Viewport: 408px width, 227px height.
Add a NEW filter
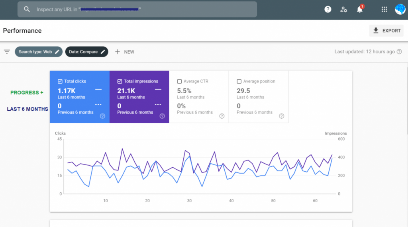[125, 52]
